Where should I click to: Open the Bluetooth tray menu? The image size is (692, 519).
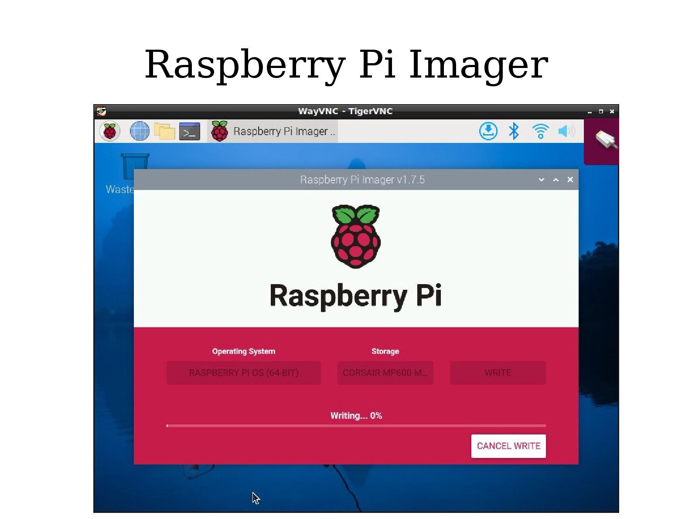514,131
